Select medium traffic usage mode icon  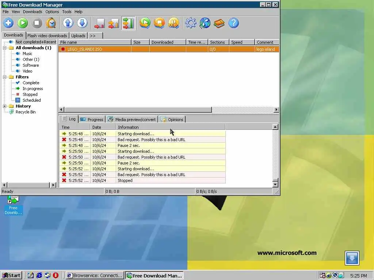click(114, 23)
